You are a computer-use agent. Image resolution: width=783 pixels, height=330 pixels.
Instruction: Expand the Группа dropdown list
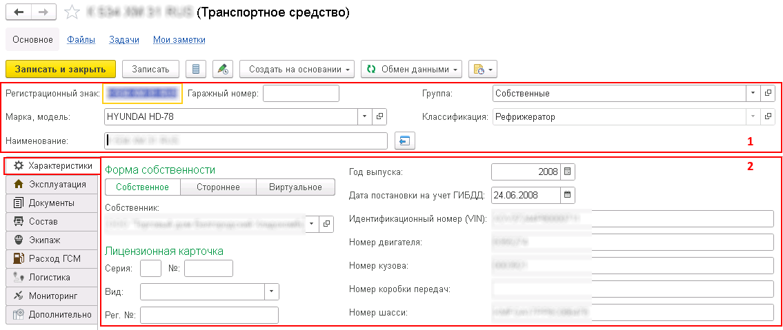(x=753, y=93)
